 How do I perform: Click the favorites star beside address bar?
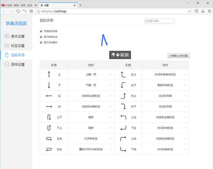[31, 11]
